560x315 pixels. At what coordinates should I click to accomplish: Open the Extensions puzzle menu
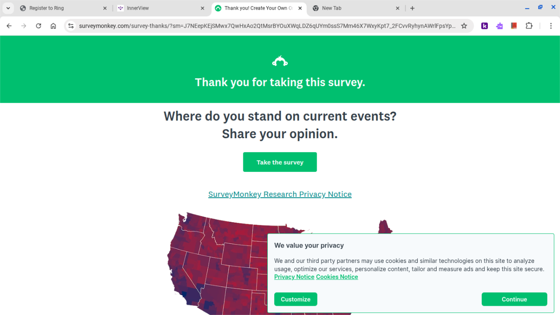pyautogui.click(x=529, y=26)
